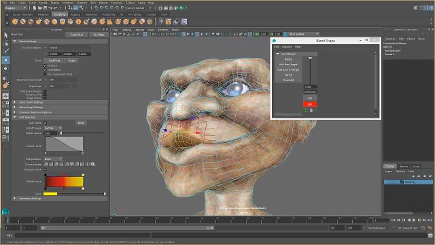Expand the Joint Orient Settings section

tap(15, 102)
